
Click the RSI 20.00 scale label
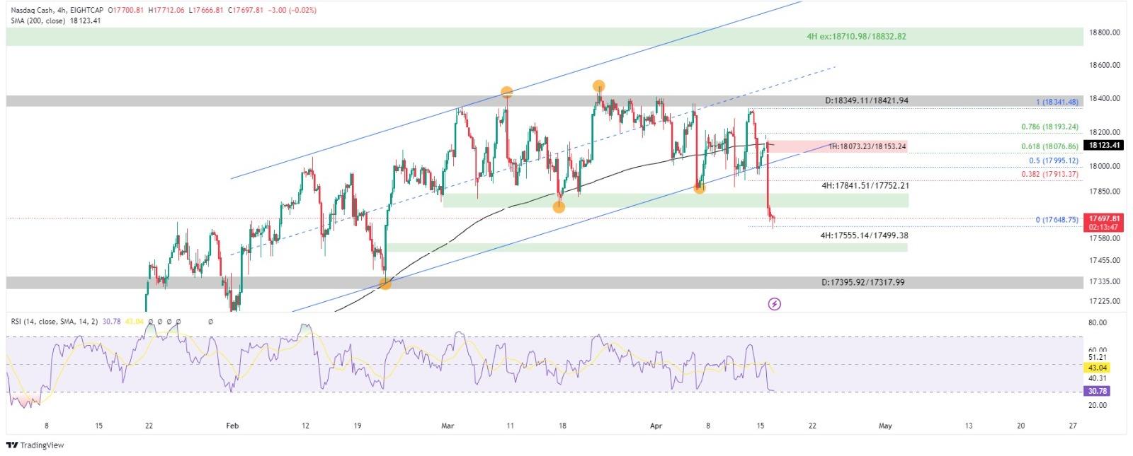[x=1098, y=405]
